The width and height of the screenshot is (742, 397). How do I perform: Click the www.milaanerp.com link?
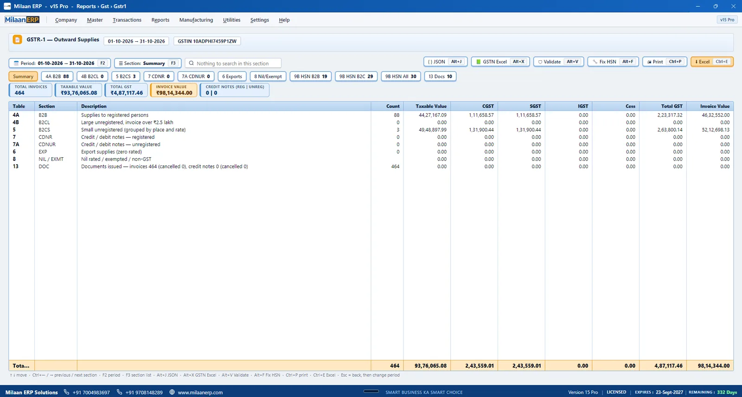click(x=200, y=392)
